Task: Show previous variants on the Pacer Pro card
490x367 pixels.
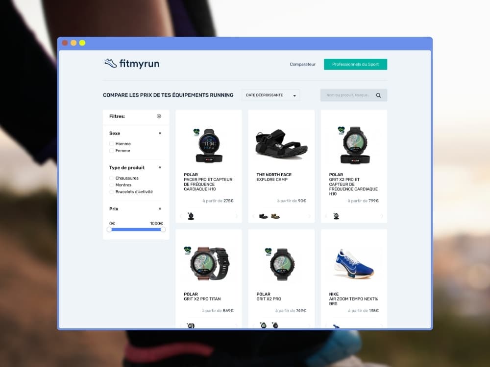Action: pyautogui.click(x=181, y=216)
